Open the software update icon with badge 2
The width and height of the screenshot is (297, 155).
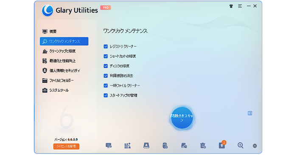pos(222,145)
